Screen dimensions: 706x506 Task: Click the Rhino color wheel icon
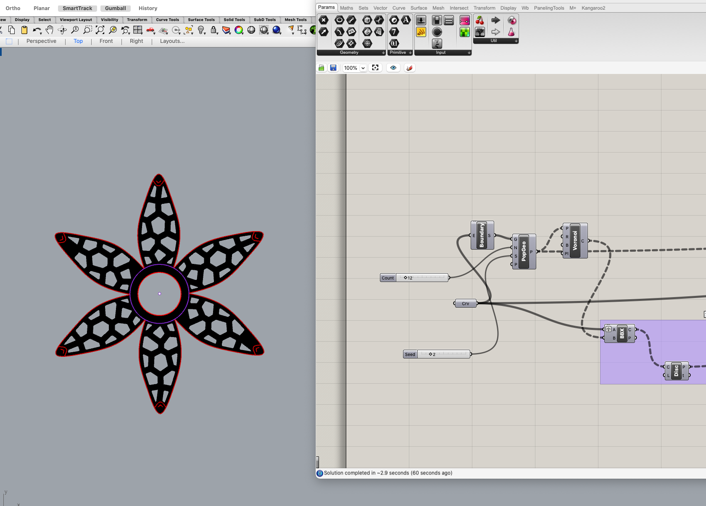239,30
